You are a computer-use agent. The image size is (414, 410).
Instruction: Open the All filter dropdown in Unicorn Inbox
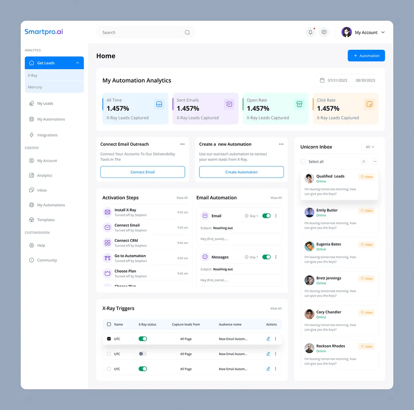tap(370, 147)
